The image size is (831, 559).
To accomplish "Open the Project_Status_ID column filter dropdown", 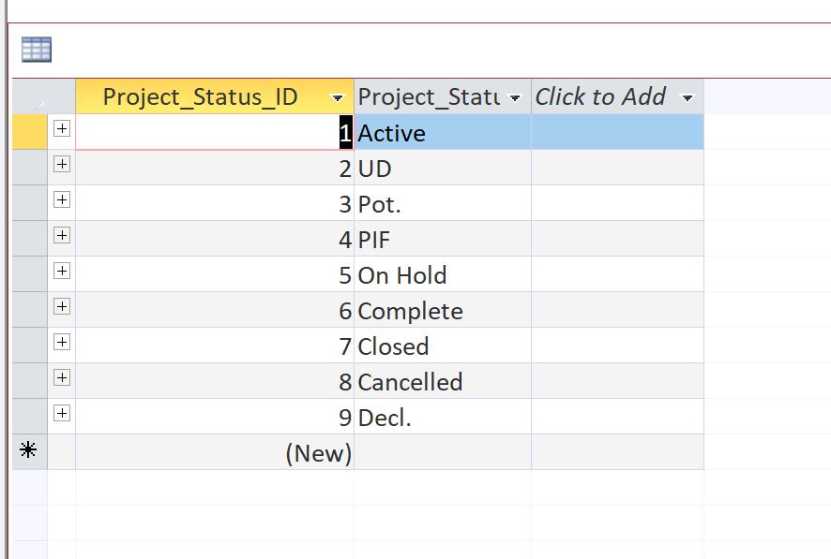I will coord(338,98).
